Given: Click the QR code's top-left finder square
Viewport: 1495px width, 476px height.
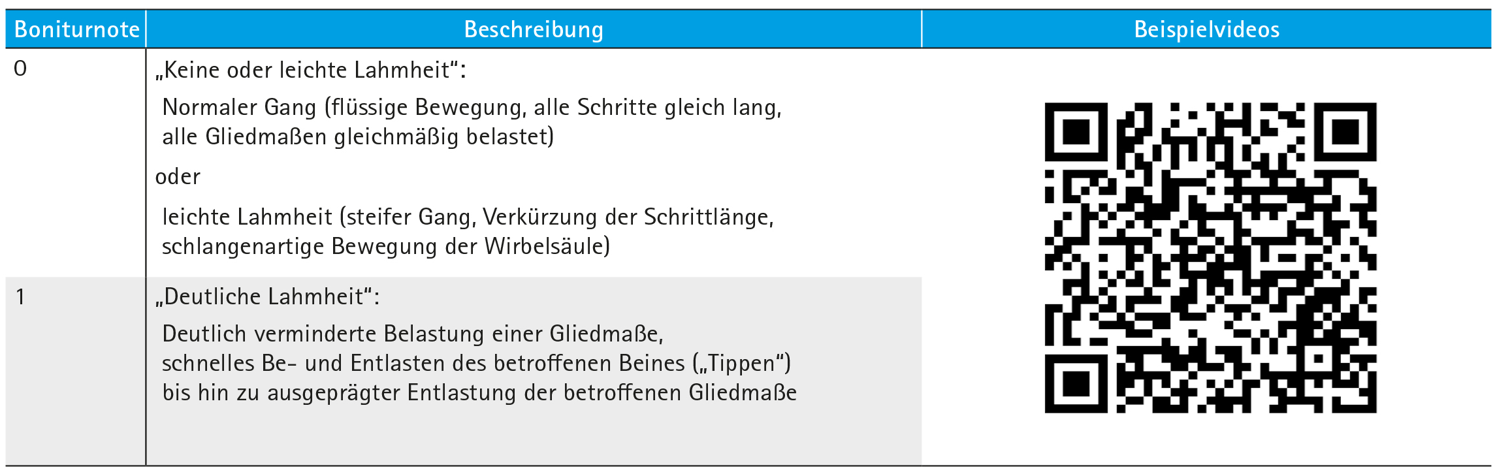Looking at the screenshot, I should click(1076, 132).
